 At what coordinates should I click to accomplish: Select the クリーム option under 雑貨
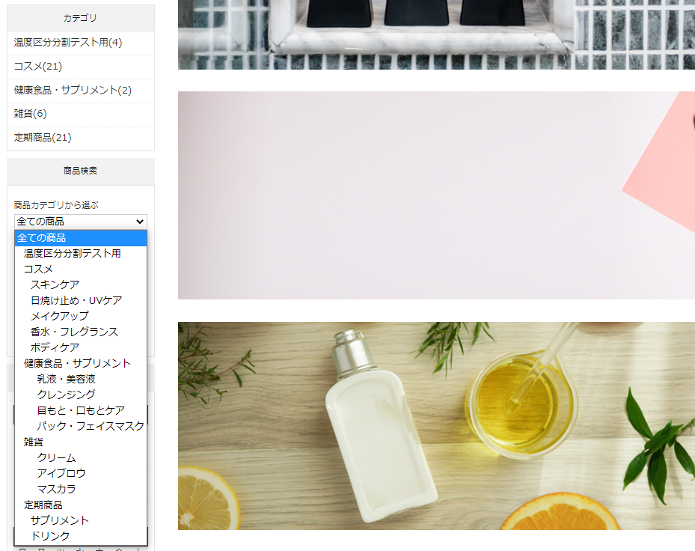pyautogui.click(x=56, y=457)
